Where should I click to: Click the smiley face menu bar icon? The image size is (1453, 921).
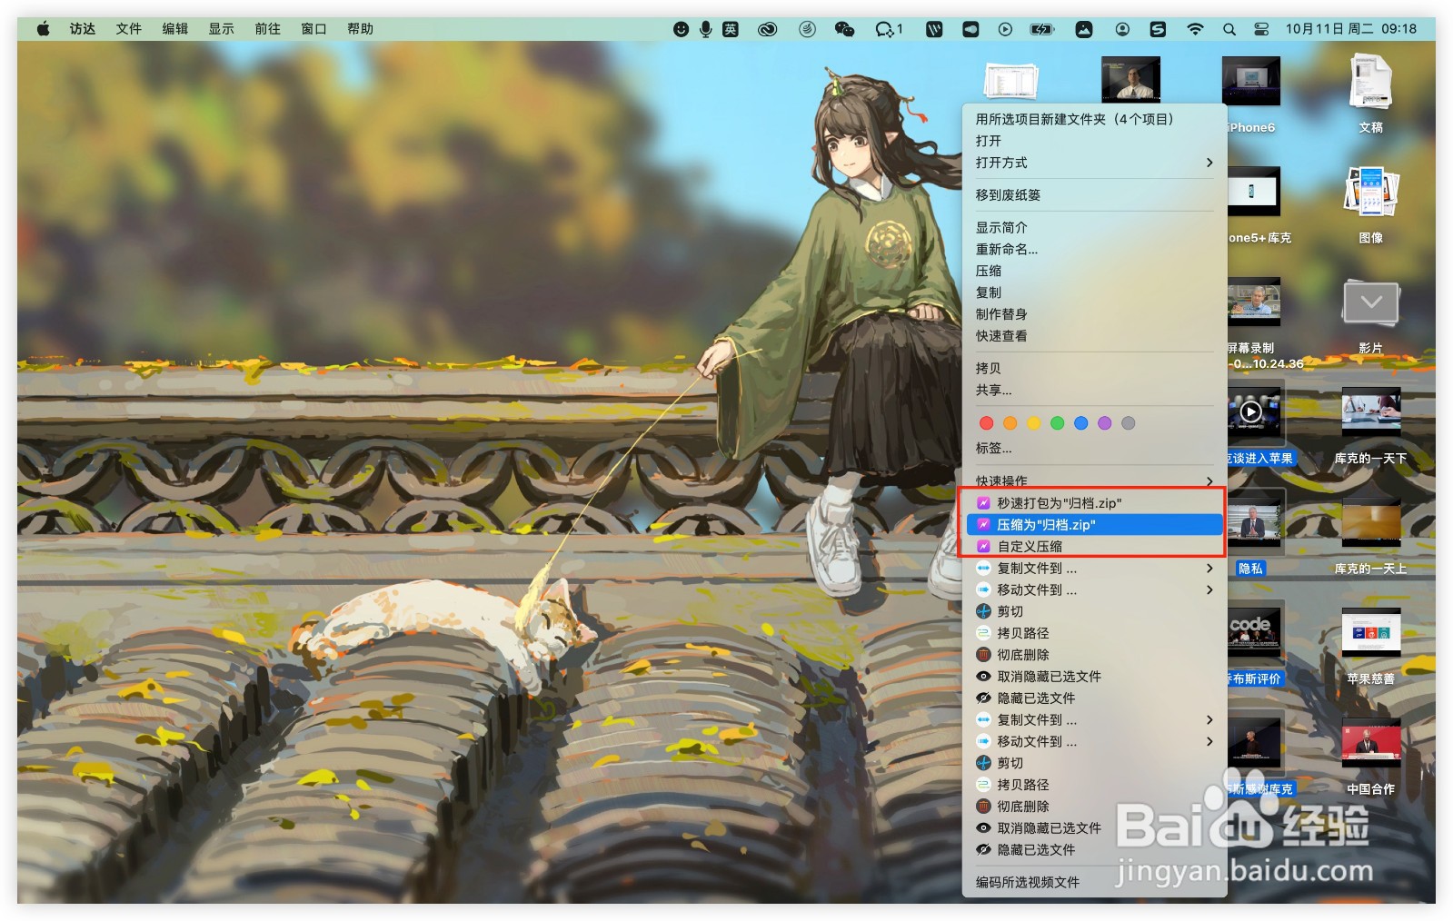pyautogui.click(x=681, y=29)
